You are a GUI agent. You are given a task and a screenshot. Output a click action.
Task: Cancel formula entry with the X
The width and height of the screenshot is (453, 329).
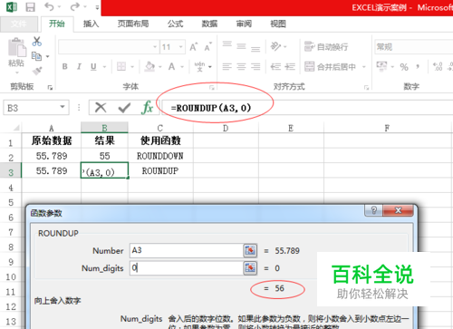[x=101, y=108]
